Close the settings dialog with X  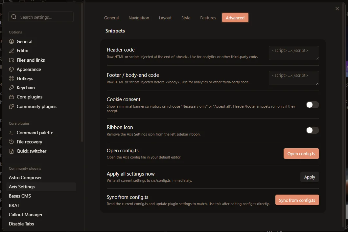point(337,9)
